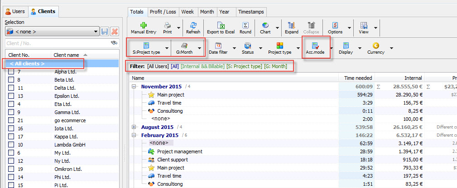457x188 pixels.
Task: Tick the checkbox for Eta Ltd.
Action: pos(11,104)
